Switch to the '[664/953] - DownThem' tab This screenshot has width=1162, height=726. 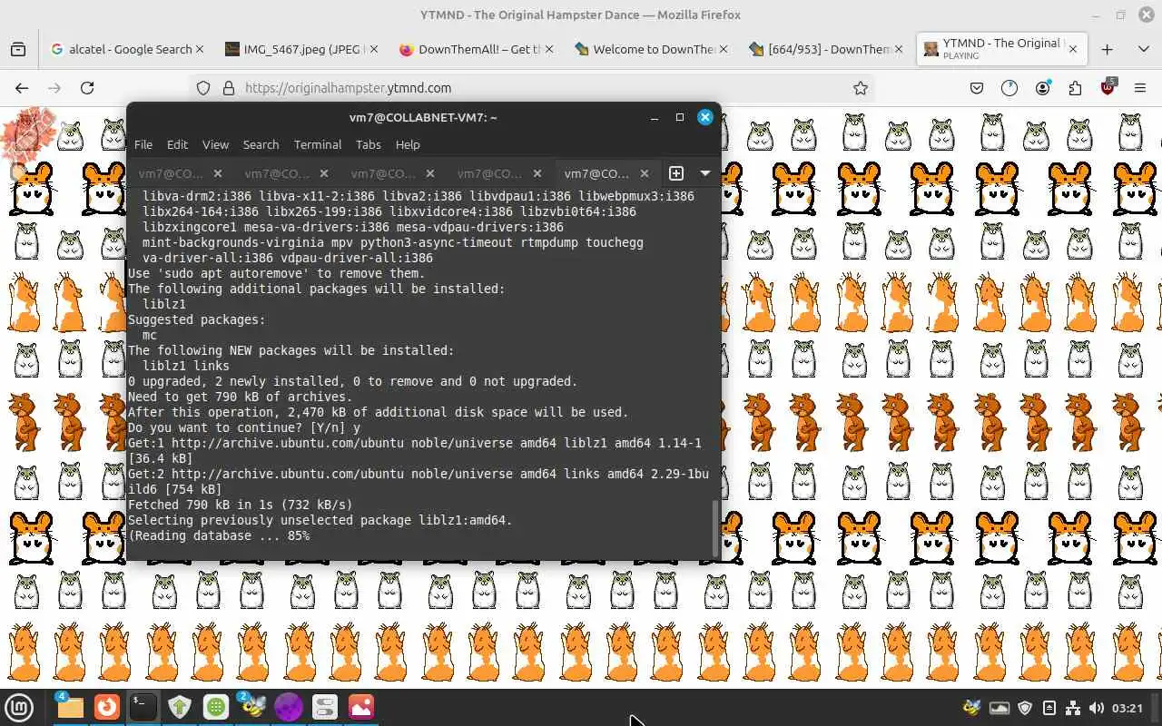pos(824,49)
